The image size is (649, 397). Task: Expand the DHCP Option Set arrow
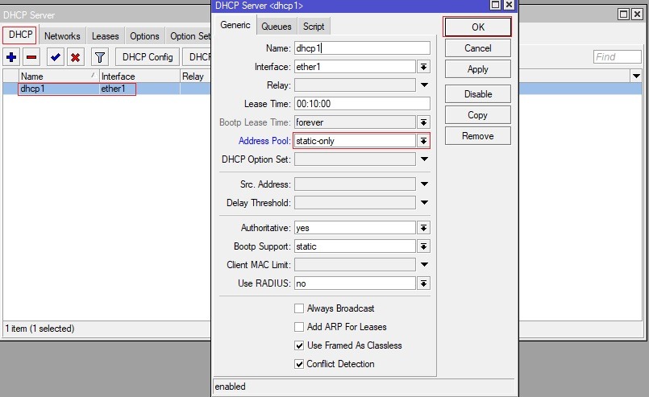pyautogui.click(x=424, y=159)
